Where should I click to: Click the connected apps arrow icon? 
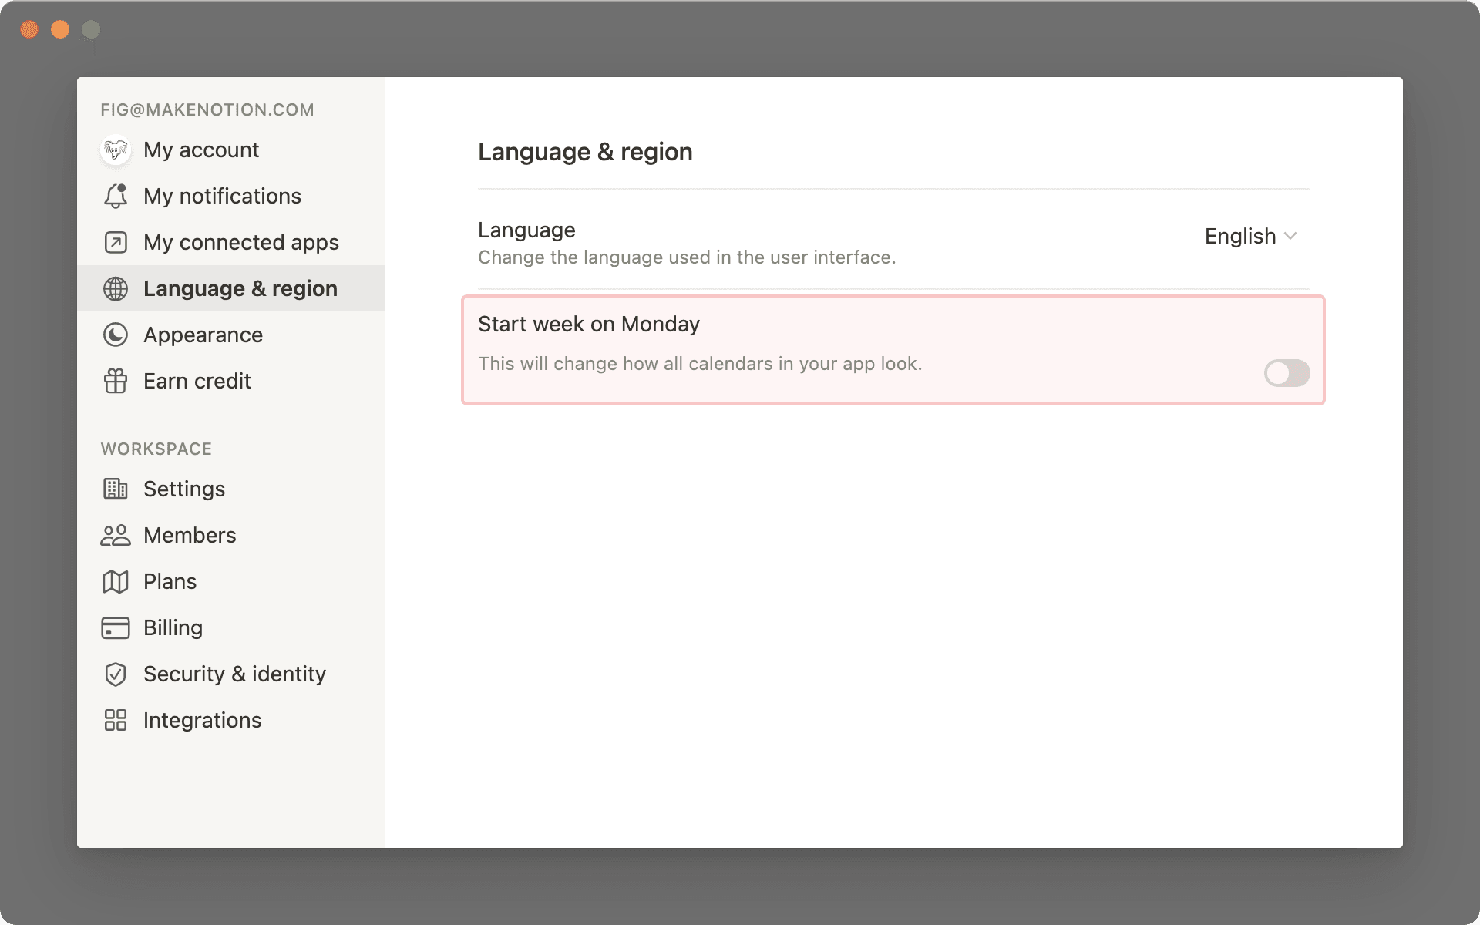[x=115, y=242]
